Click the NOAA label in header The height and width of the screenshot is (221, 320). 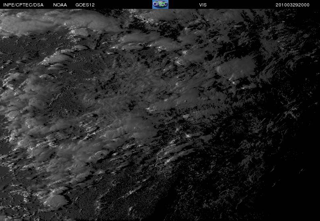pyautogui.click(x=60, y=5)
